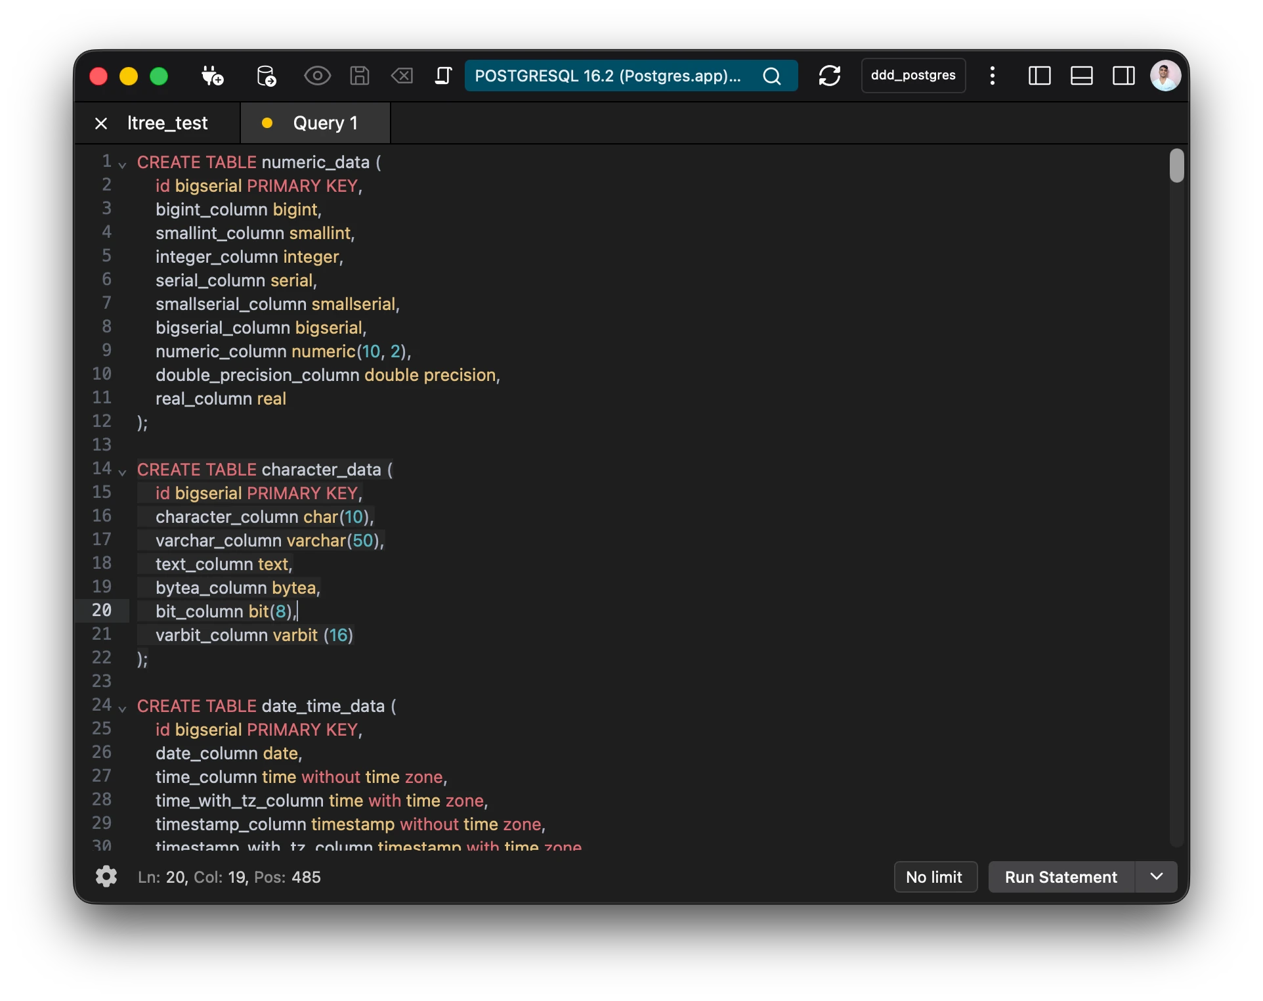Open the three-dot more options menu
The image size is (1263, 1001).
992,76
